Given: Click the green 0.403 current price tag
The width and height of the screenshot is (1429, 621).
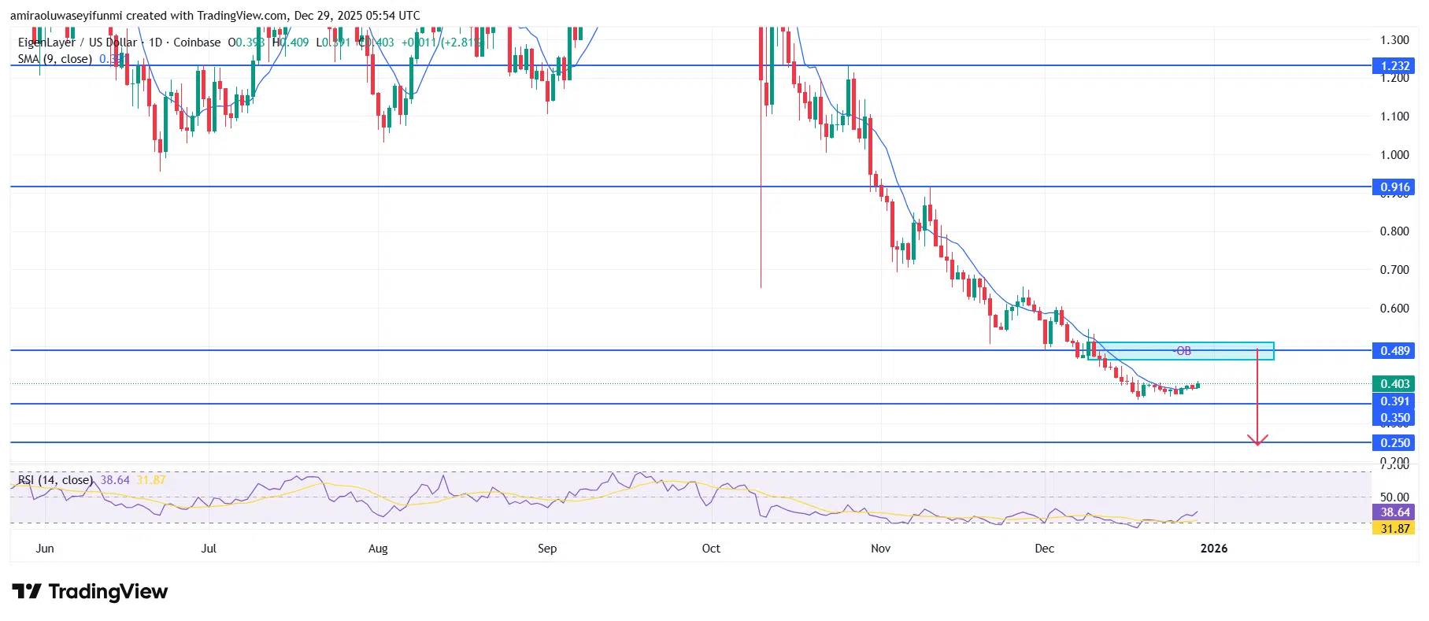Looking at the screenshot, I should point(1394,384).
